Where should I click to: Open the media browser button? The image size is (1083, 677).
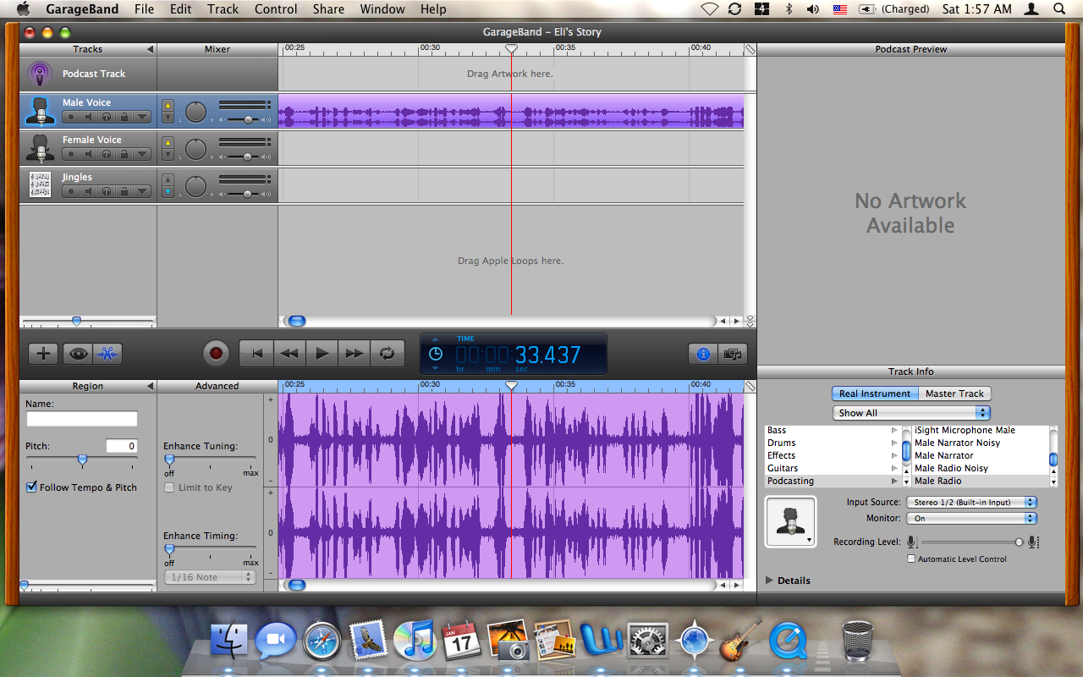click(x=733, y=354)
